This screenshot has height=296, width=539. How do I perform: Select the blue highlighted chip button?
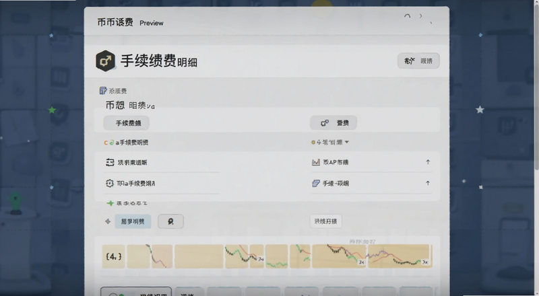[x=133, y=221]
